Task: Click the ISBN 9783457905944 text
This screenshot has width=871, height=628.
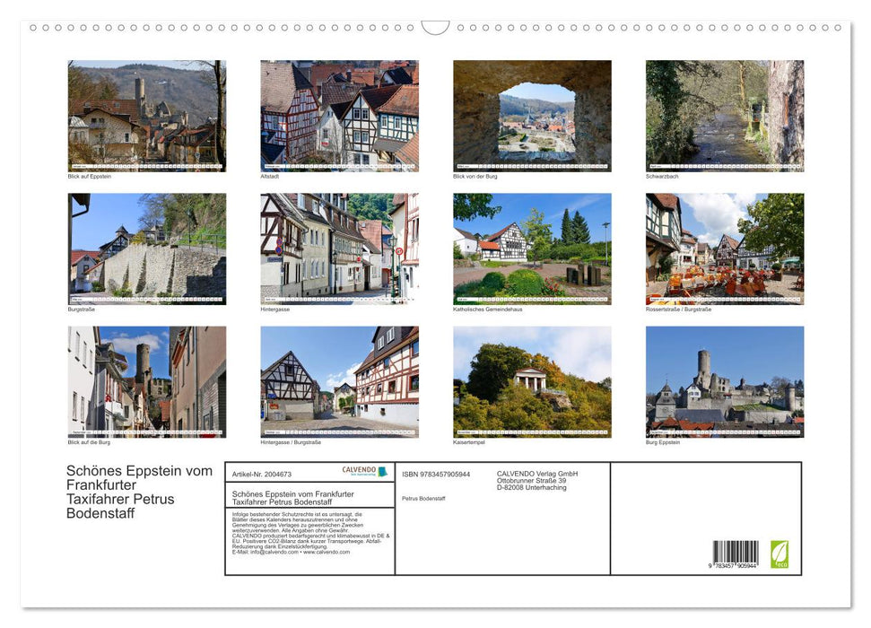Action: pos(436,474)
